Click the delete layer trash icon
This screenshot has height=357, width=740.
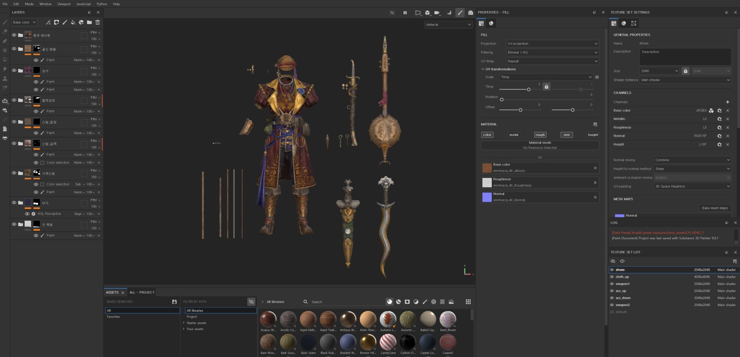98,23
